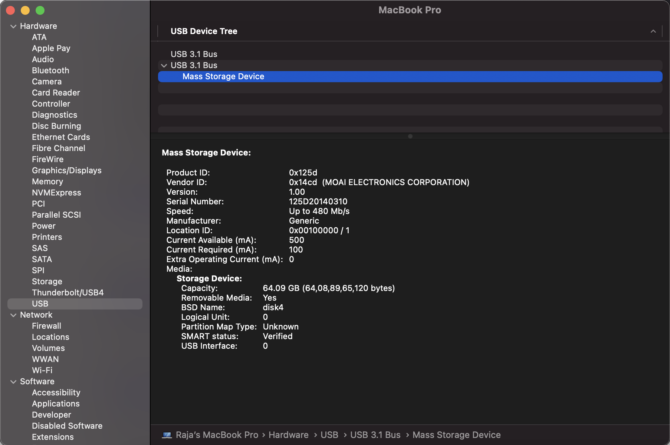Open Apple Pay hardware info
This screenshot has height=445, width=670.
(51, 48)
